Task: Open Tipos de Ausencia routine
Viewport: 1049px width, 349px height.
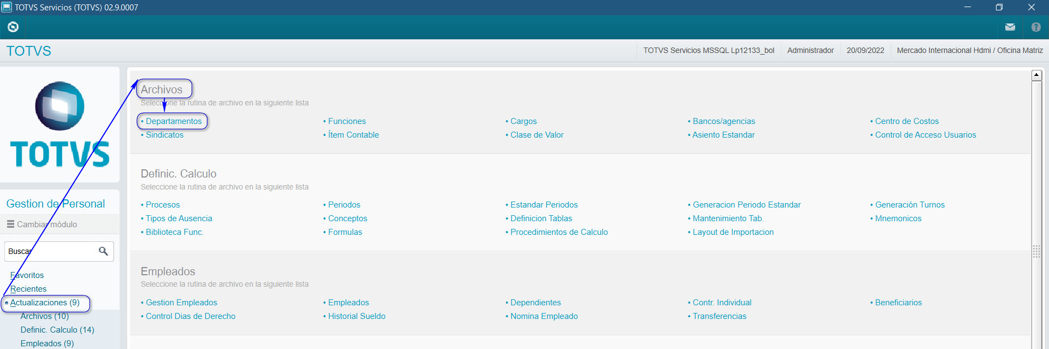Action: click(179, 218)
